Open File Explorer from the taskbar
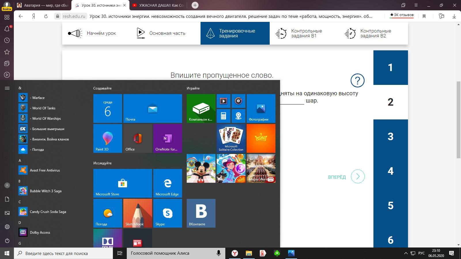The height and width of the screenshot is (259, 461). [249, 253]
